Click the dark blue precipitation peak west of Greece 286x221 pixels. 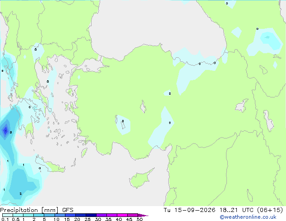click(x=5, y=130)
